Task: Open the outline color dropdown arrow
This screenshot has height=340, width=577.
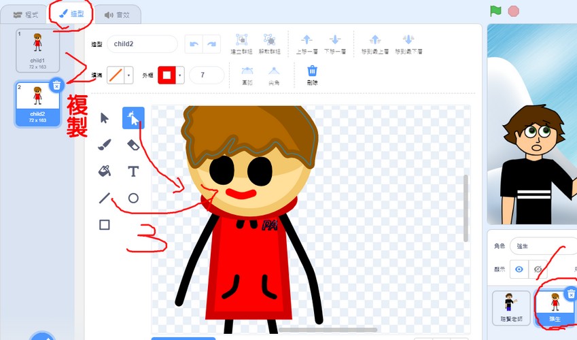Action: click(x=180, y=75)
